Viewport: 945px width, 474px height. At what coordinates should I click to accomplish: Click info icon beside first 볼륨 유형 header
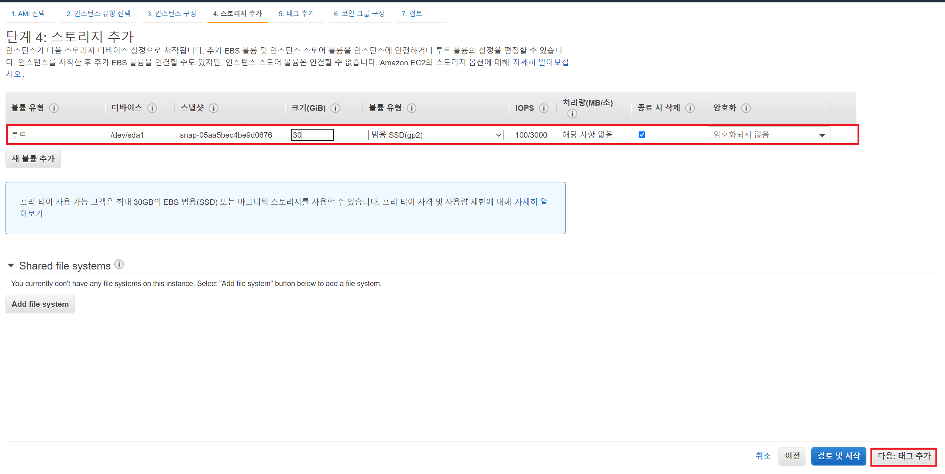(x=54, y=108)
